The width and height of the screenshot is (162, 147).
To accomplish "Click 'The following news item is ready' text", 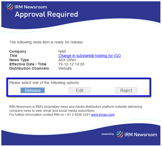I will (46, 42).
